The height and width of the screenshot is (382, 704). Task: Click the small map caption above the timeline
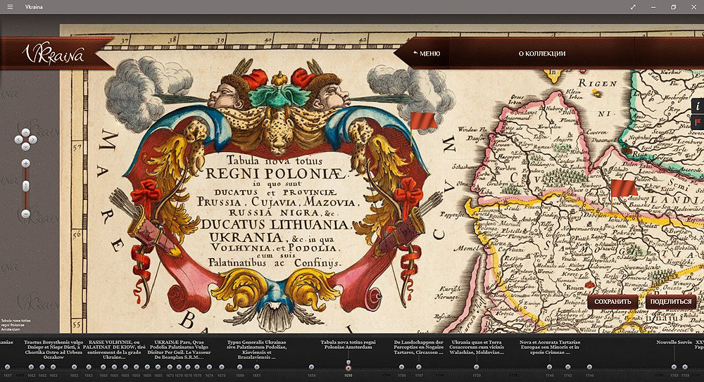click(15, 325)
